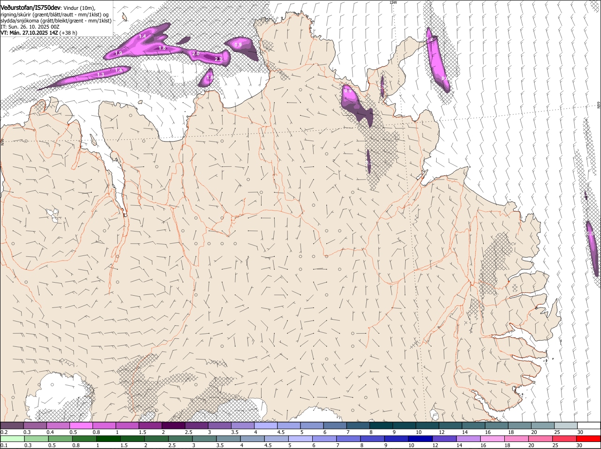Viewport: 601px width, 449px height.
Task: Select rain legend swatch between 0.5 and 0.8
Action: (61, 439)
